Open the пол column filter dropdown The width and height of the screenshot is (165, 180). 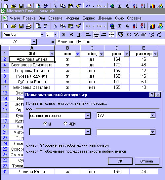click(x=78, y=54)
